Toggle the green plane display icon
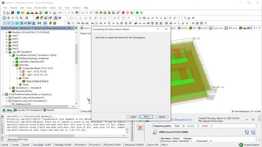This screenshot has height=147, width=262. 17,23
